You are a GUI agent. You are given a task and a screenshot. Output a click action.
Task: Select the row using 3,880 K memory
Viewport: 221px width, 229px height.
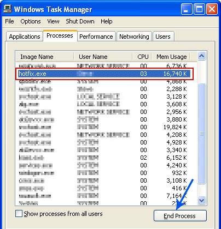[103, 119]
